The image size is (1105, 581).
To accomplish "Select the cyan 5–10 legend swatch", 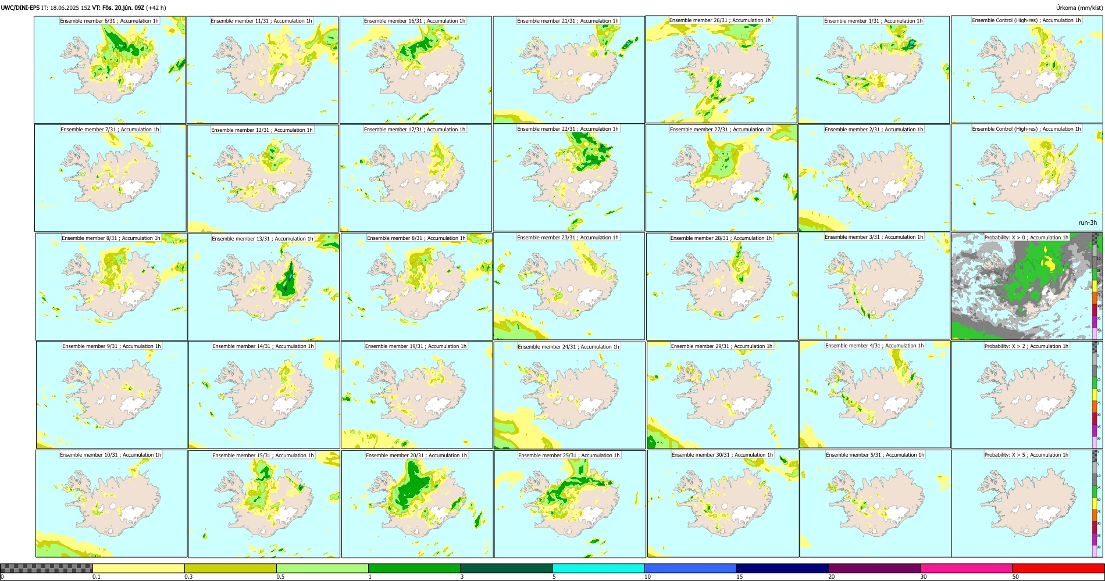I will point(598,568).
